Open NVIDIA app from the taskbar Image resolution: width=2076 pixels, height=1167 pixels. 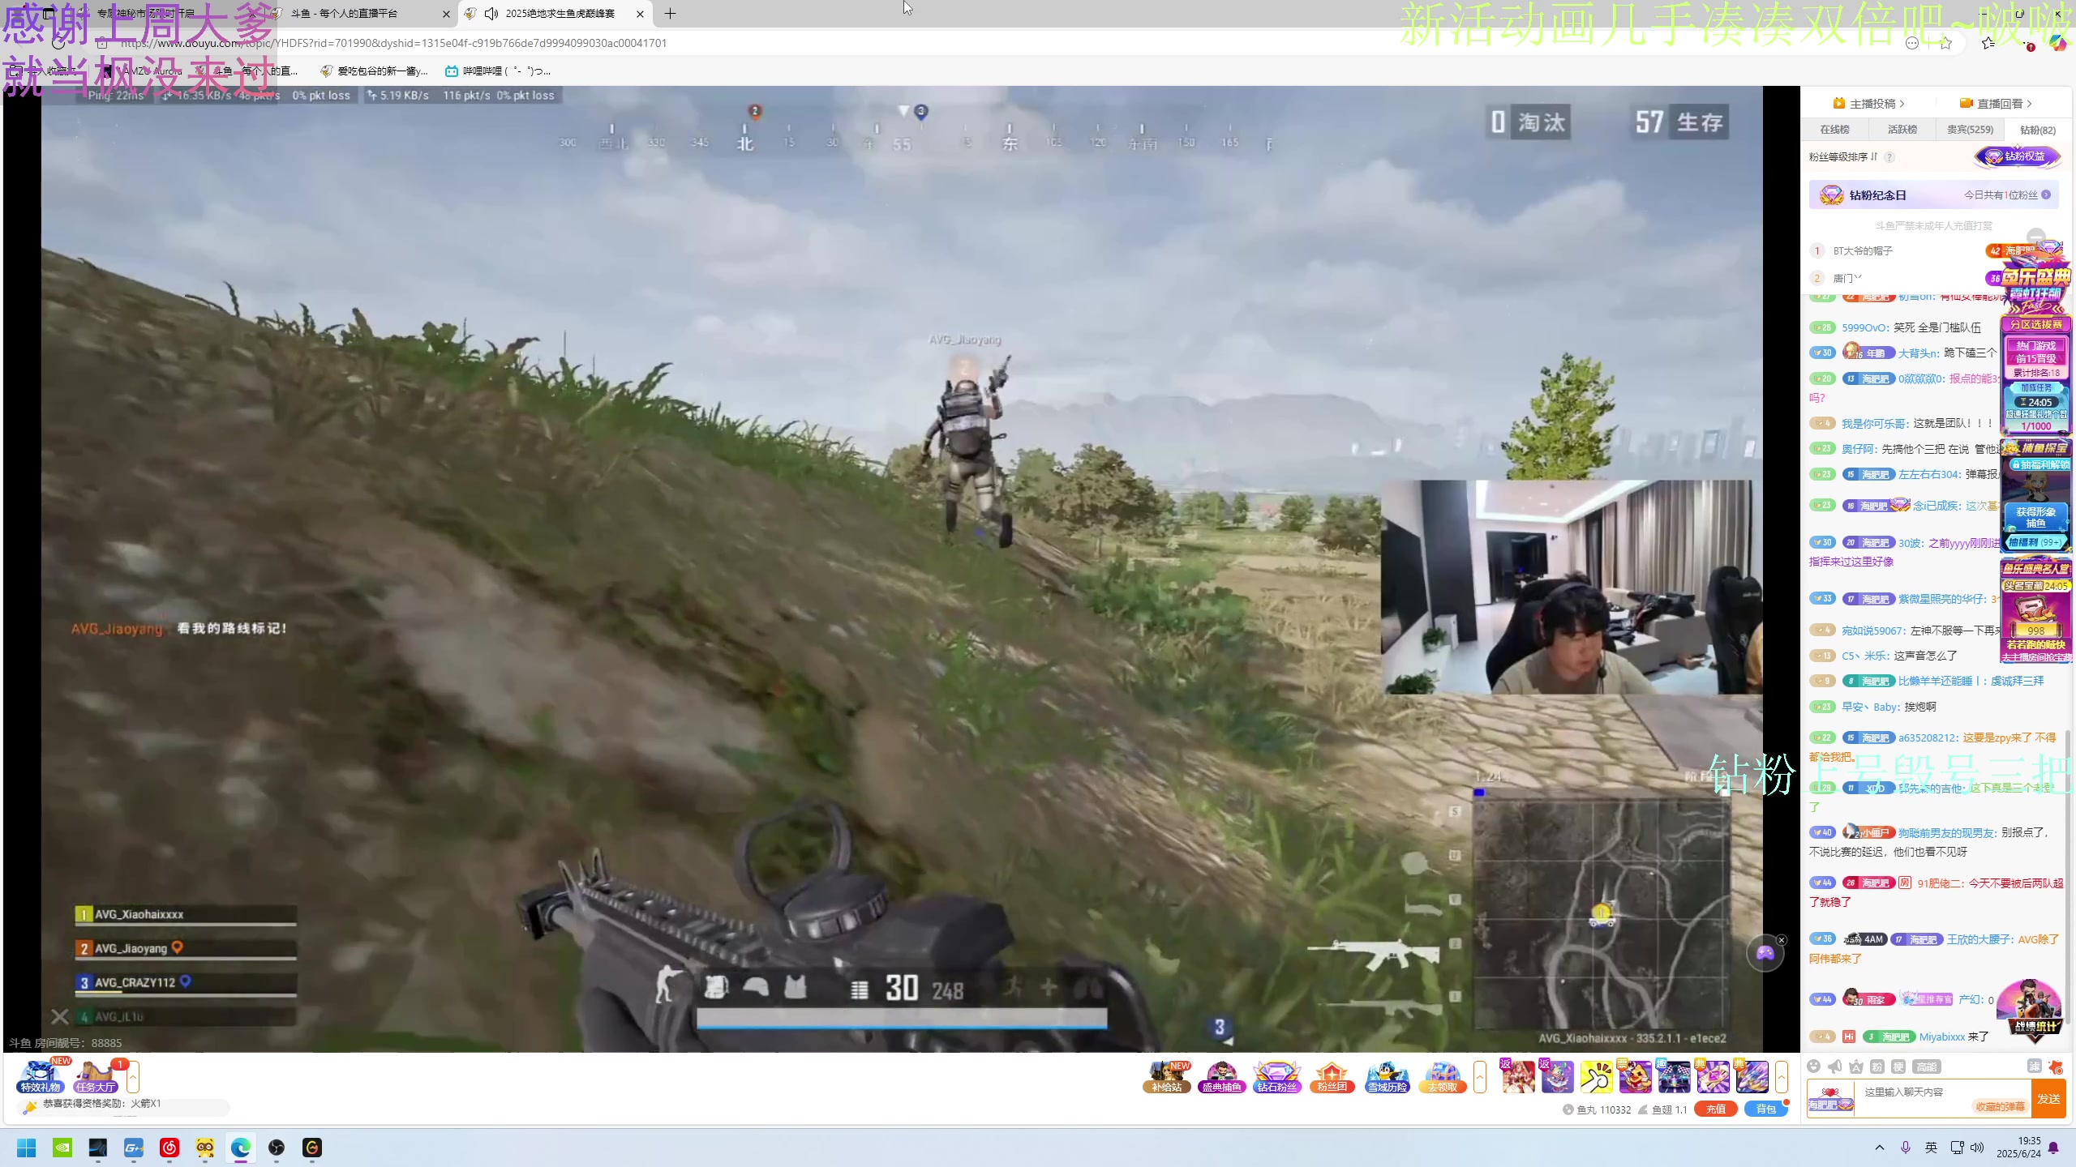[62, 1148]
